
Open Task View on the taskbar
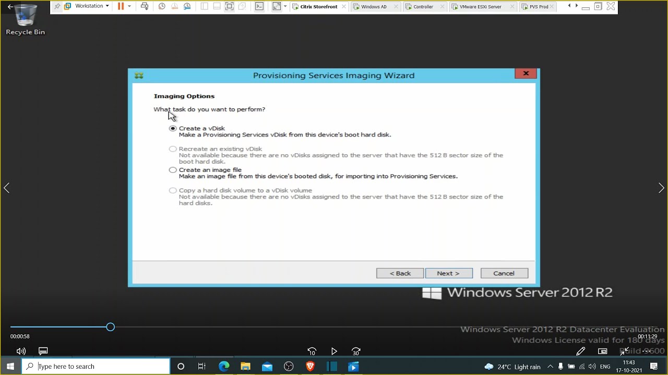point(202,367)
